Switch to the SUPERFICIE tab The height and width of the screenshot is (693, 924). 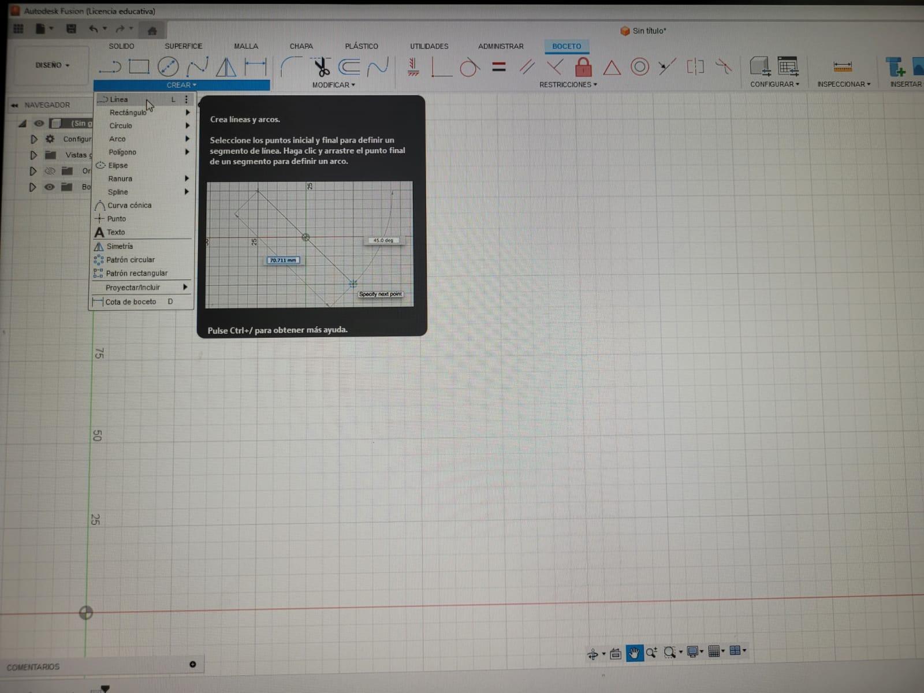184,46
